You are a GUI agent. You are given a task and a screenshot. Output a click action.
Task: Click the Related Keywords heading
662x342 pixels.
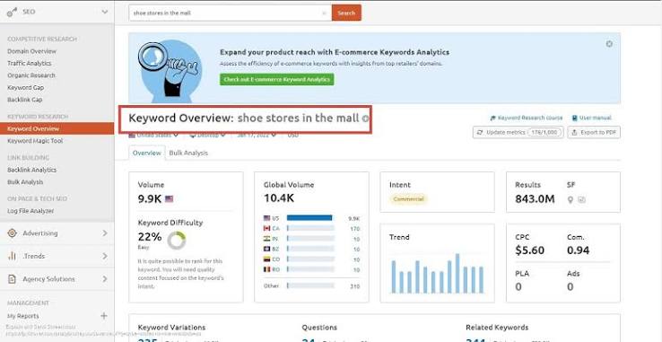(497, 328)
